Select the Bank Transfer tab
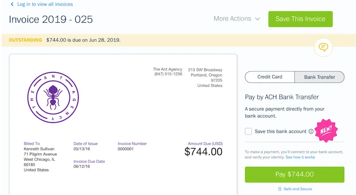This screenshot has width=356, height=195. [320, 77]
